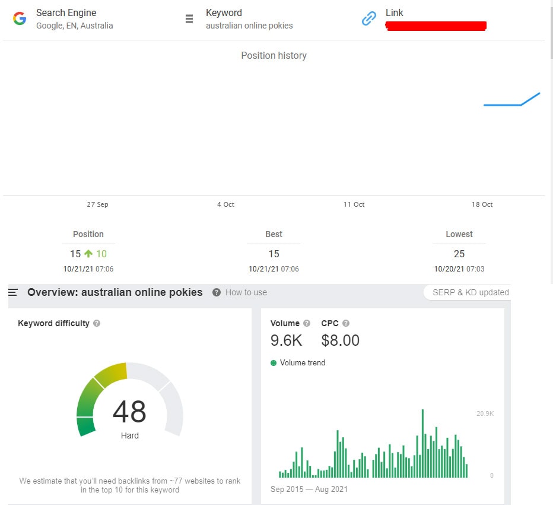Select the Lowest position stat heading
The image size is (553, 505).
[x=459, y=234]
